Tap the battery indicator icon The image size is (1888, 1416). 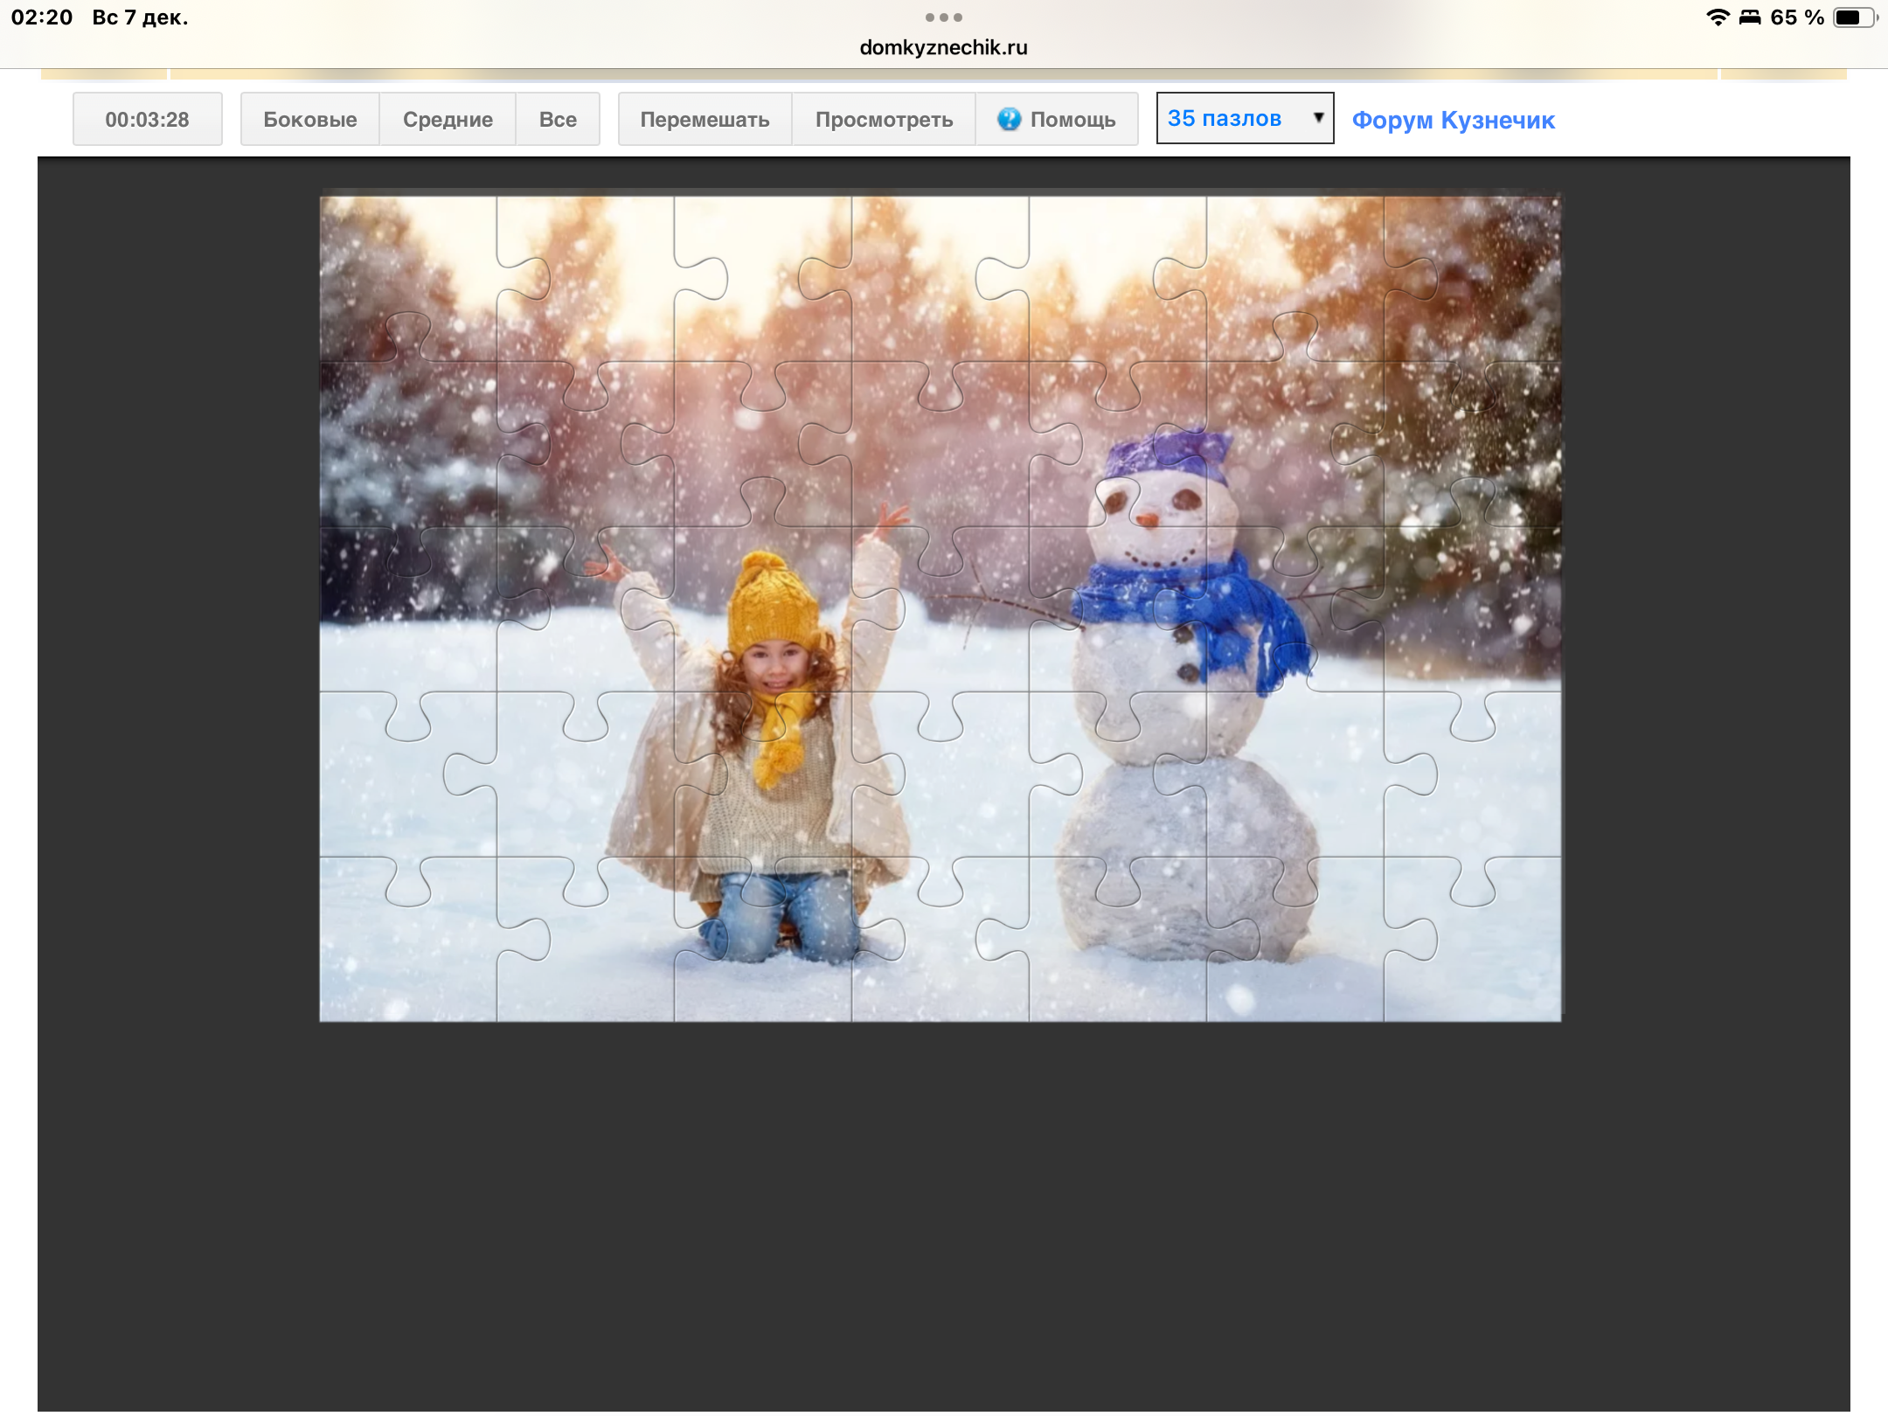tap(1853, 17)
